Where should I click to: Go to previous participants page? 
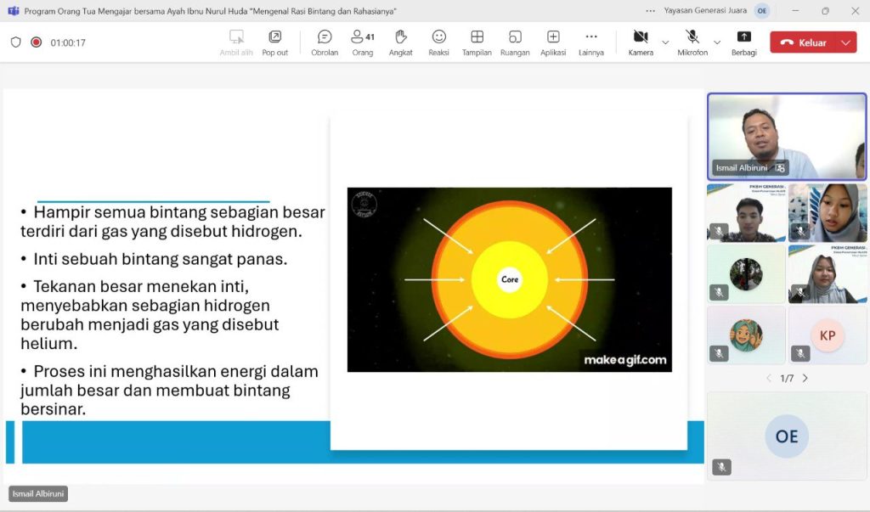coord(768,379)
